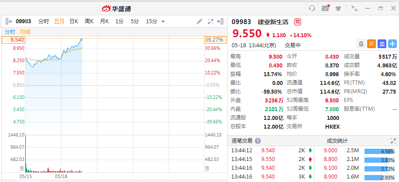Click 卖 sell button
This screenshot has height=182, width=399.
[x=382, y=44]
